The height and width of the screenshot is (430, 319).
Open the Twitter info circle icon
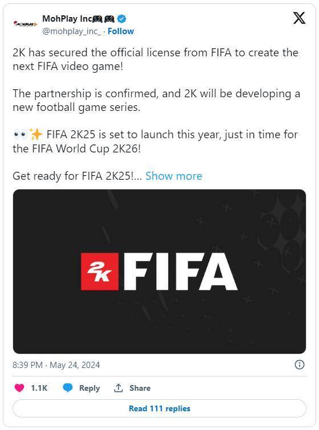(x=299, y=365)
